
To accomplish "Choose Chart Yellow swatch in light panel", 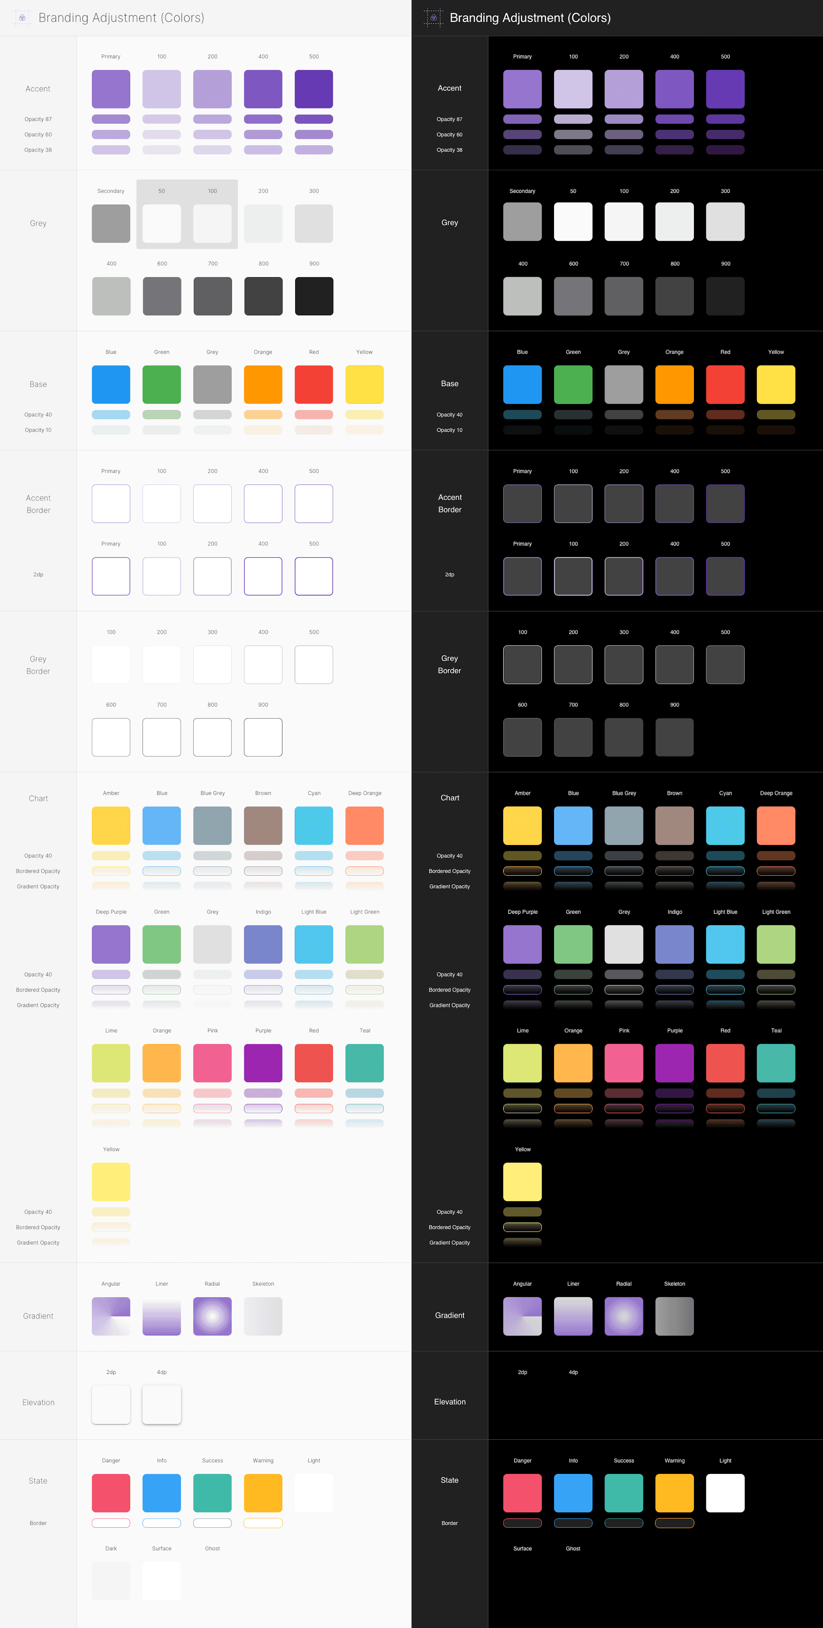I will (111, 1182).
